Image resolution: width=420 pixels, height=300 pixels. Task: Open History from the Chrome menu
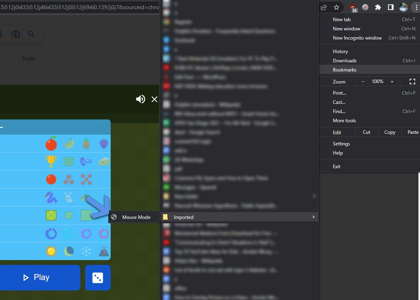point(340,51)
